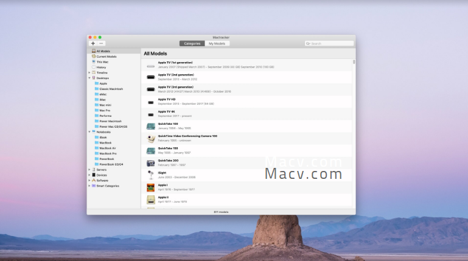Select the All Models sidebar icon
Viewport: 468px width, 261px height.
click(x=94, y=51)
